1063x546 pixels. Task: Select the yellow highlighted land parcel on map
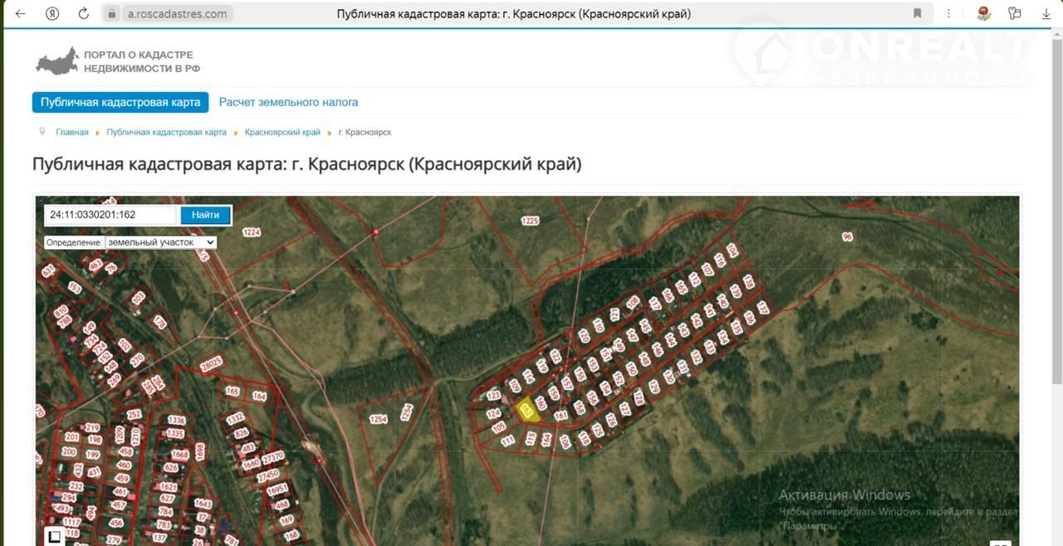(x=527, y=412)
